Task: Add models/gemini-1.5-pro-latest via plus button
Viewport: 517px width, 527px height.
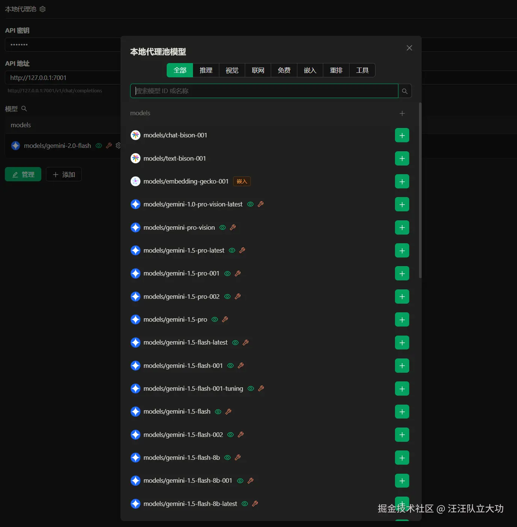Action: point(402,251)
